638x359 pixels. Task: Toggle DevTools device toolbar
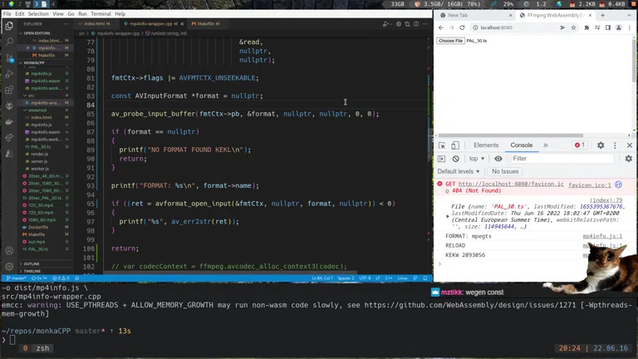click(455, 145)
